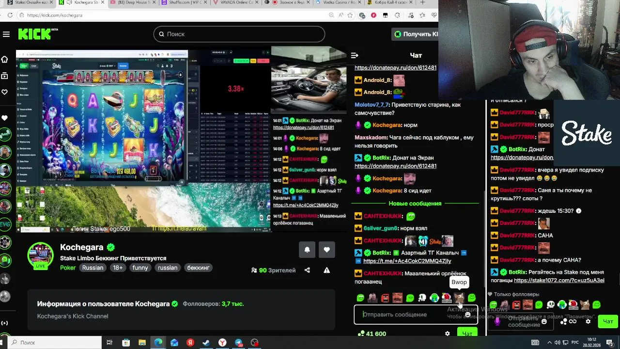This screenshot has height=349, width=620.
Task: Open Steam from the taskbar
Action: (x=206, y=343)
